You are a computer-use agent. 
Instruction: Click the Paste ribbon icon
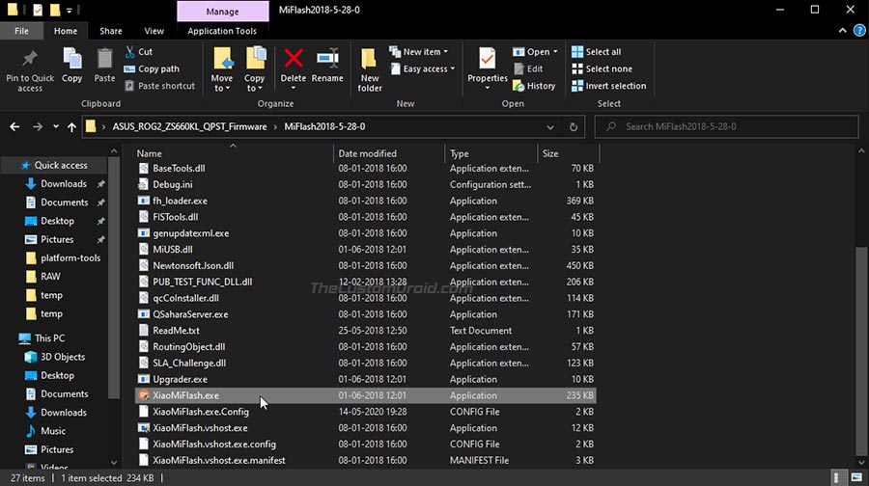coord(104,58)
